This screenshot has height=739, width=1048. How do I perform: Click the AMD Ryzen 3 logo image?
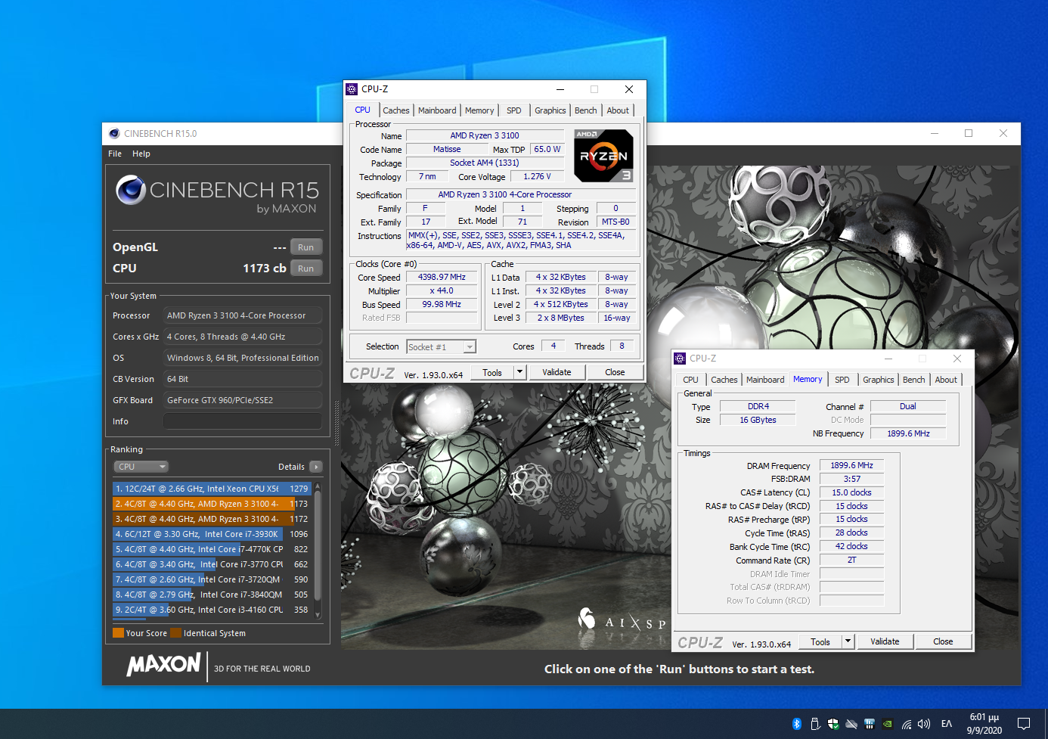[603, 156]
